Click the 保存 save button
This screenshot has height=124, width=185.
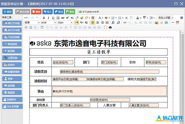[x=8, y=12]
